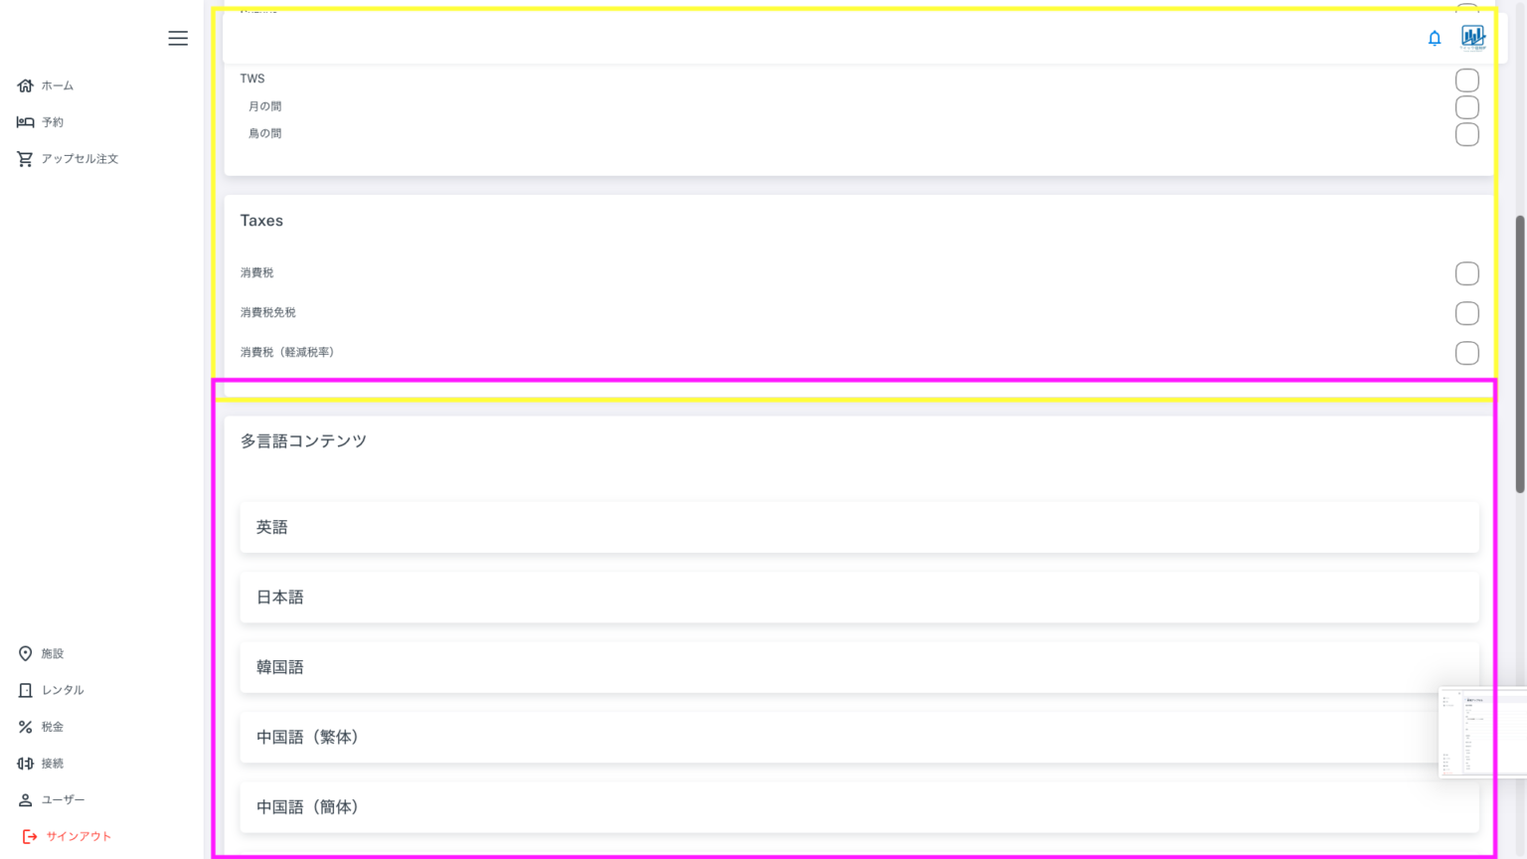Click the サインアウト link
Screen dimensions: 1527x859
click(78, 836)
